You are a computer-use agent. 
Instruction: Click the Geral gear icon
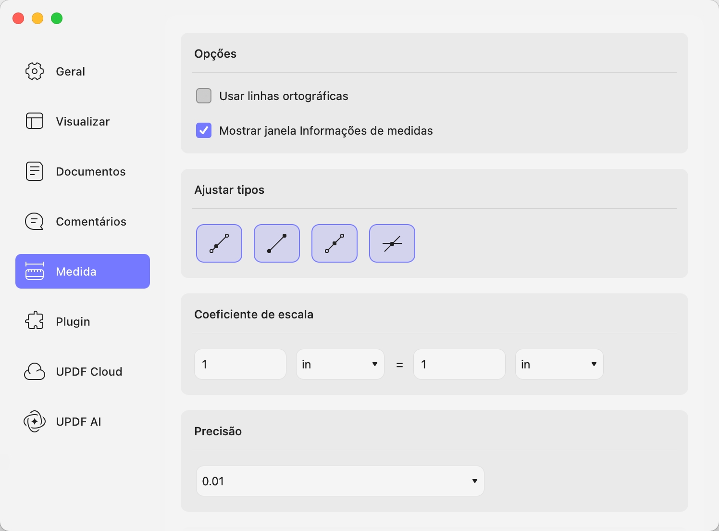coord(35,71)
